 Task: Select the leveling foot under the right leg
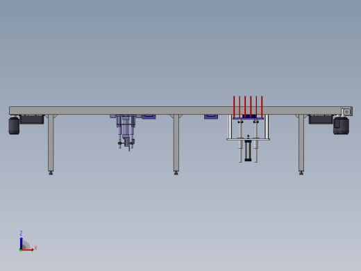[x=301, y=173]
